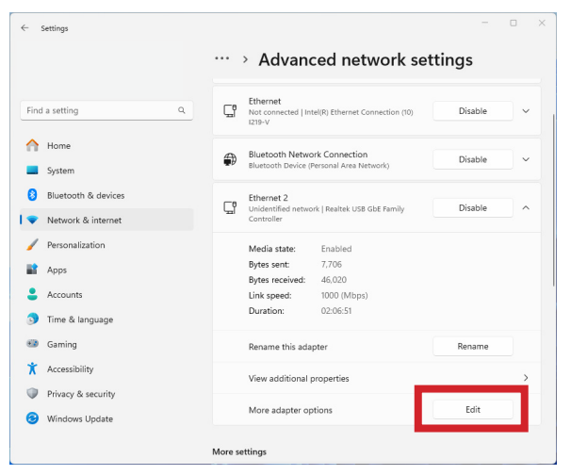Disable Bluetooth Network Connection
The height and width of the screenshot is (475, 571).
(x=473, y=159)
